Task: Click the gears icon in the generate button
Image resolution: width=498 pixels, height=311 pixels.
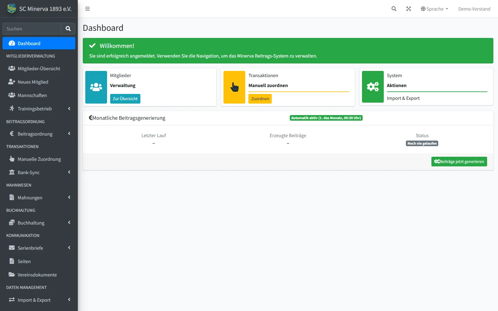Action: 437,161
